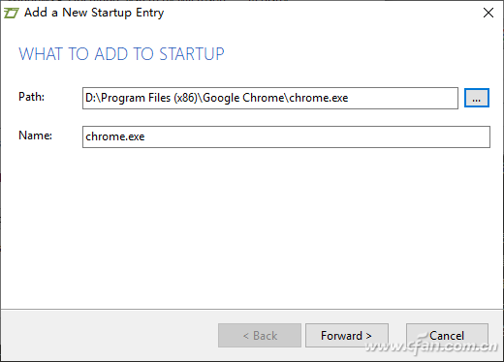
Task: Focus the Path input field
Action: point(270,98)
